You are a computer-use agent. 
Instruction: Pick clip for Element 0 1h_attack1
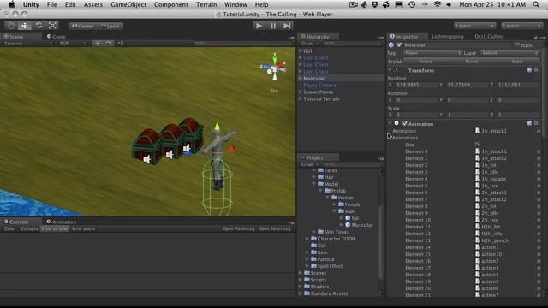[539, 151]
